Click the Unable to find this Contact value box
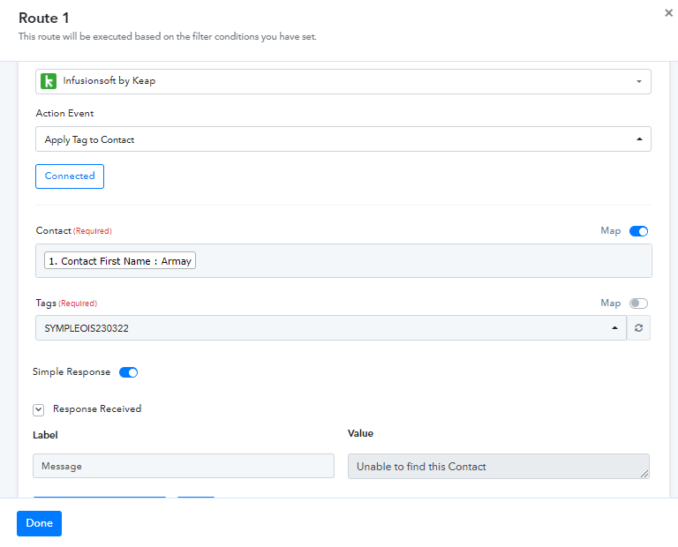The width and height of the screenshot is (678, 547). (499, 466)
